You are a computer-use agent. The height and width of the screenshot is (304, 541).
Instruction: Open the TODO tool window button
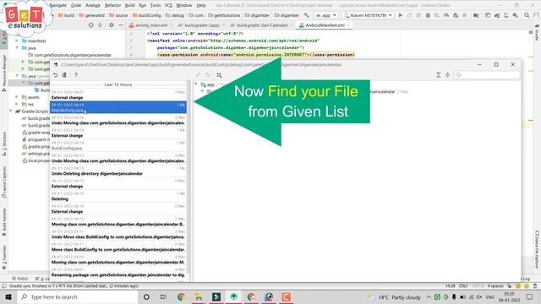coord(20,279)
